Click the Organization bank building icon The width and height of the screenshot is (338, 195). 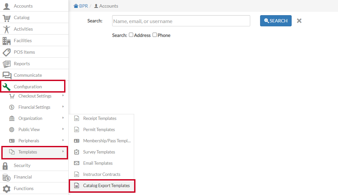click(x=12, y=118)
